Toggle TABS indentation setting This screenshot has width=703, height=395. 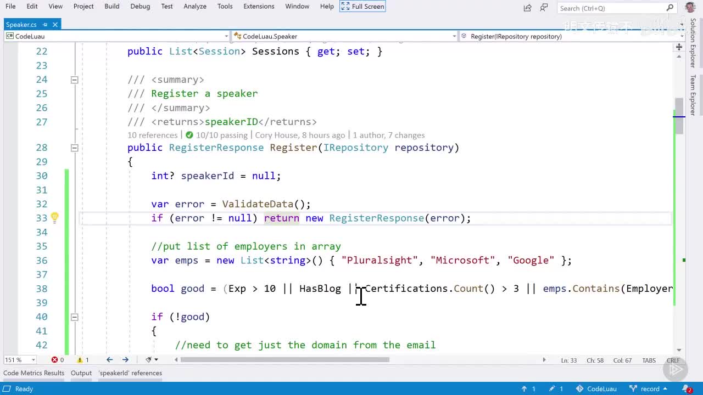click(649, 360)
